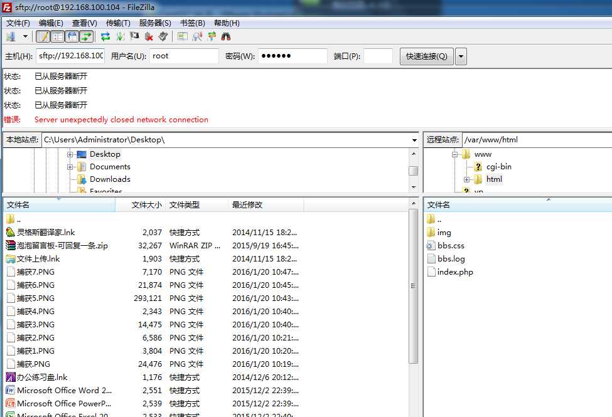This screenshot has width=612, height=417.
Task: Select 捕获1.PNG in local list
Action: (36, 351)
